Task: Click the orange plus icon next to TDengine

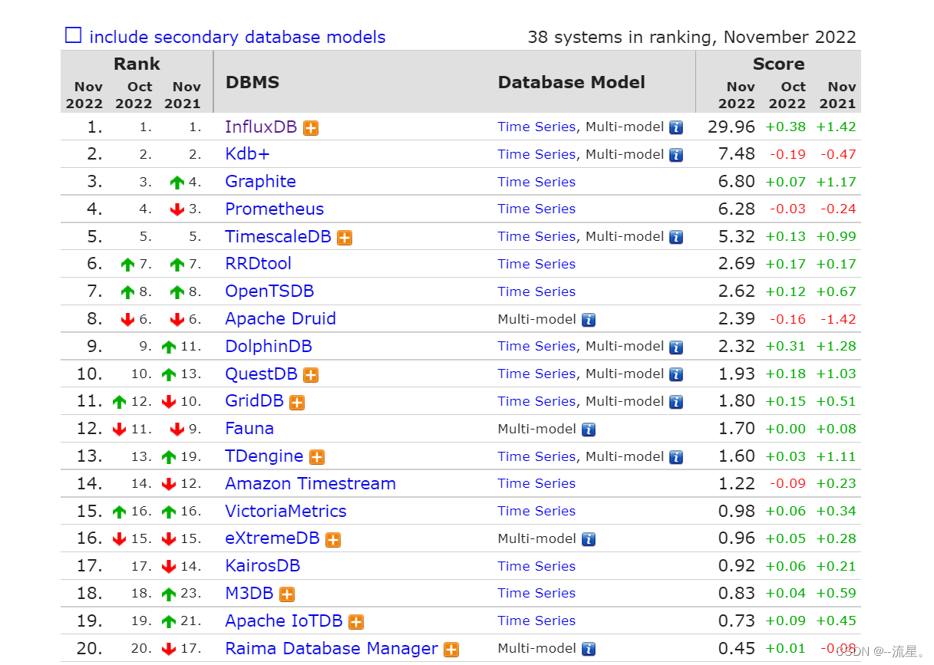Action: (x=317, y=458)
